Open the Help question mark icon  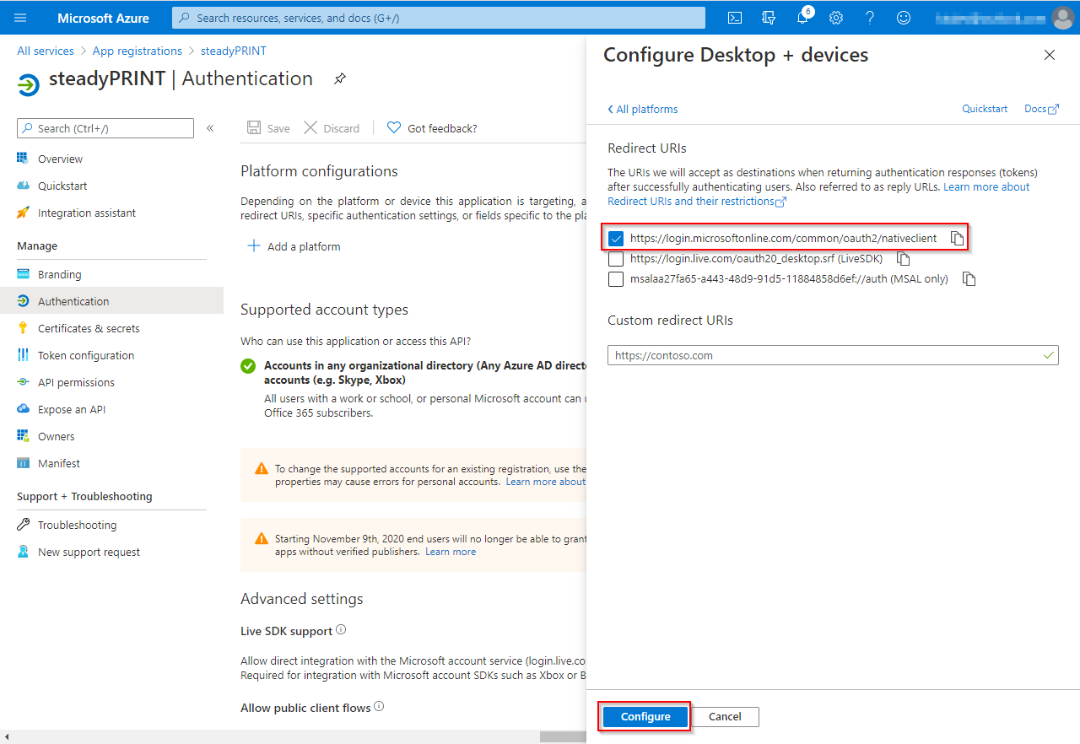[x=870, y=18]
